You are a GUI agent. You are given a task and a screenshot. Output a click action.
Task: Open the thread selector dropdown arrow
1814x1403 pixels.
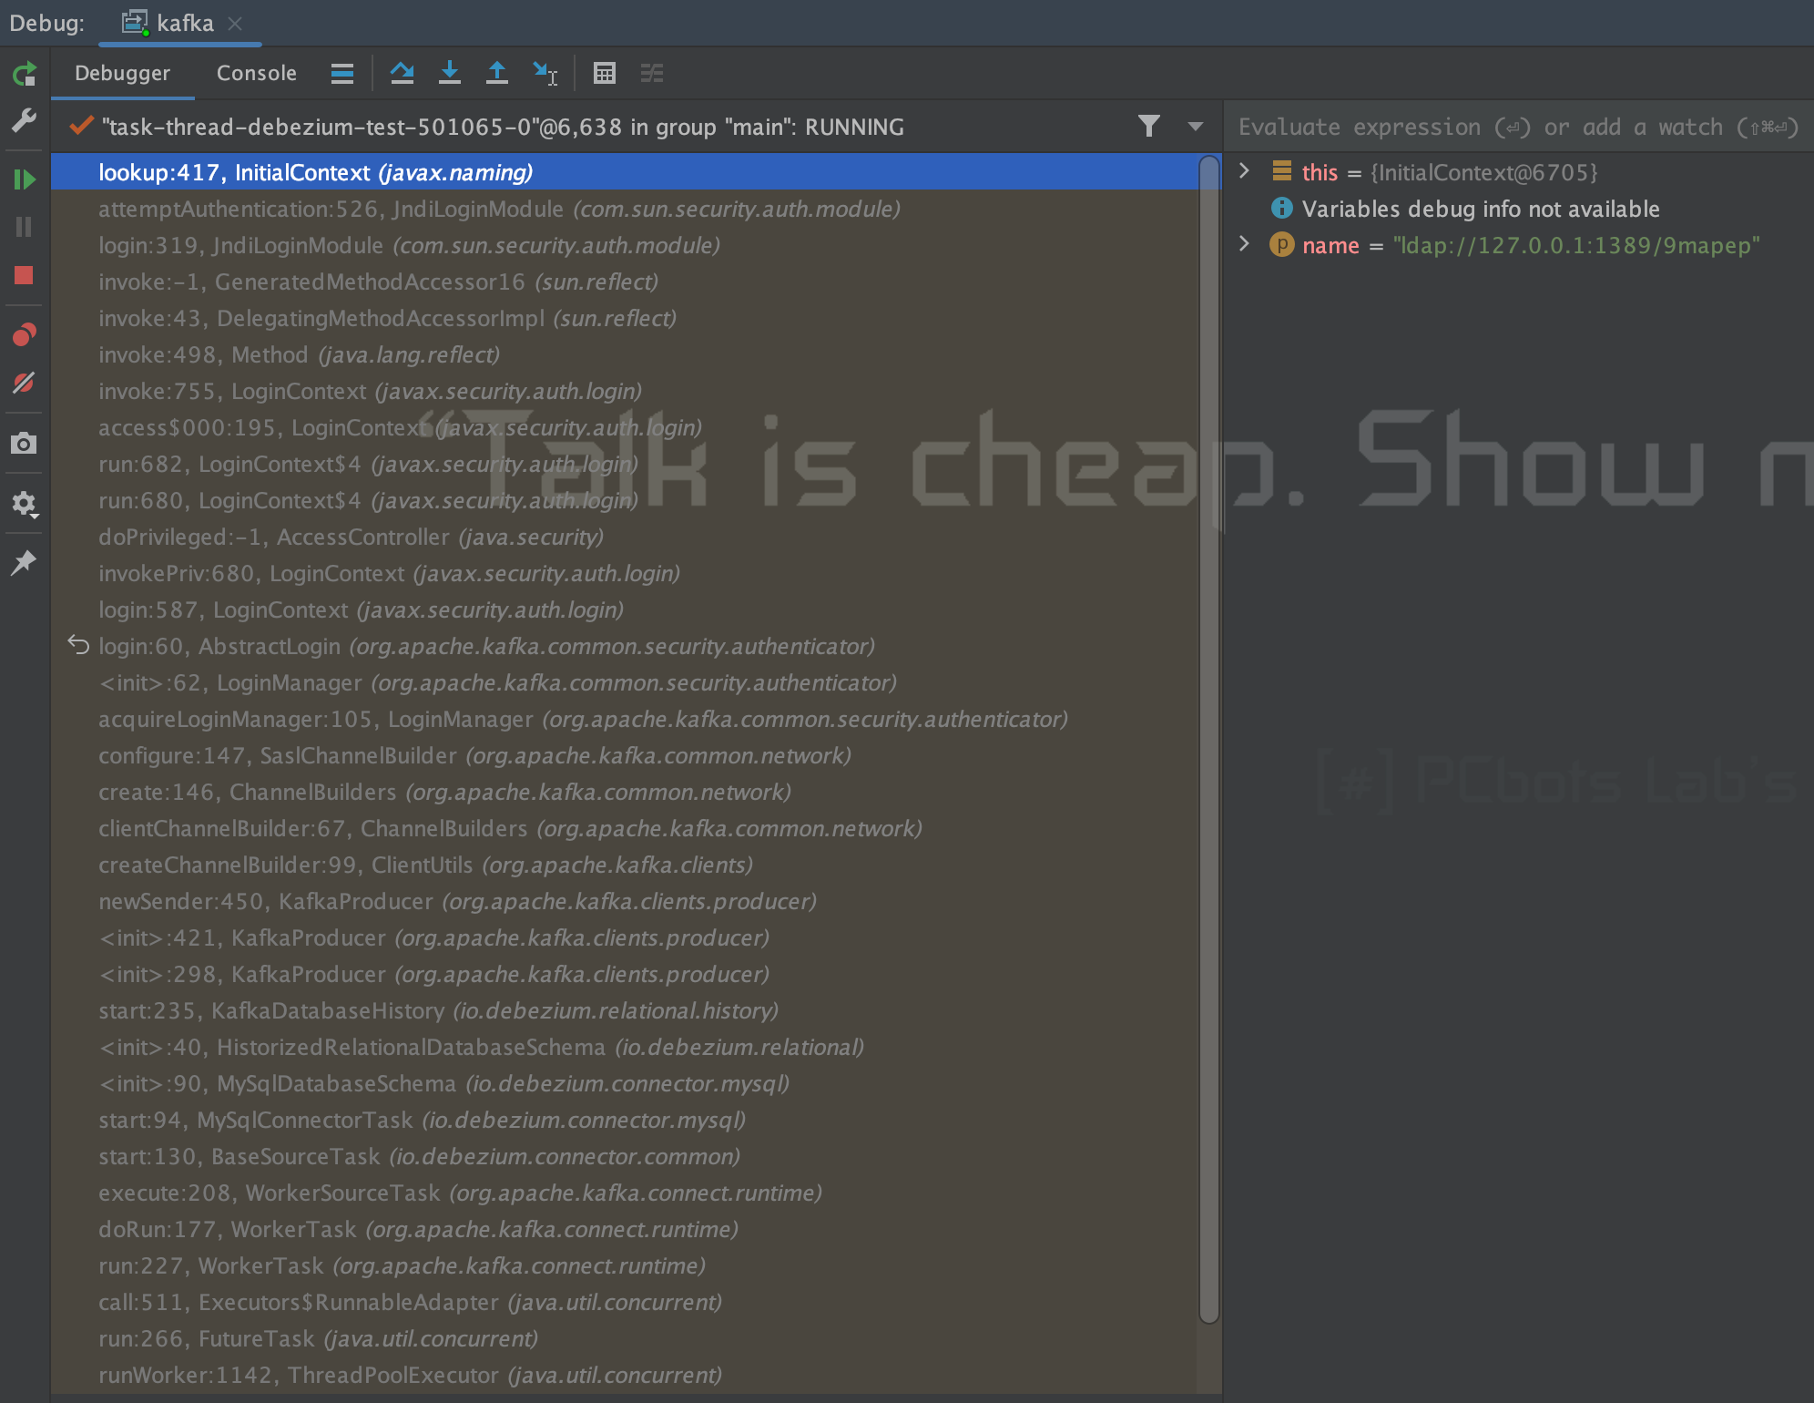(1196, 127)
